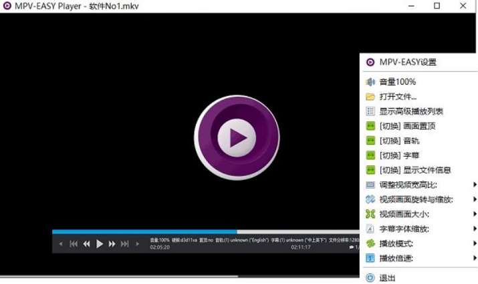
Task: Click status text 音量:100% in control bar
Action: (159, 240)
